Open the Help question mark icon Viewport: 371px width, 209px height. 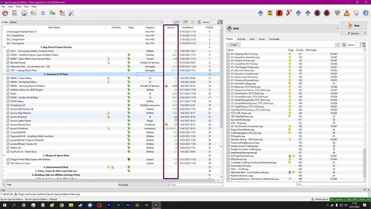[x=366, y=13]
